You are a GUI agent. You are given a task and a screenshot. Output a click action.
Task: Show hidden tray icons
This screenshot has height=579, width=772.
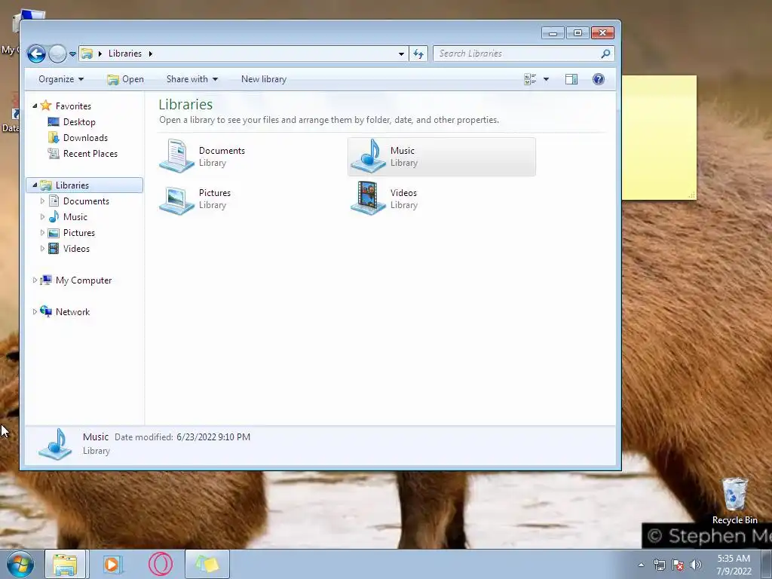(x=641, y=565)
